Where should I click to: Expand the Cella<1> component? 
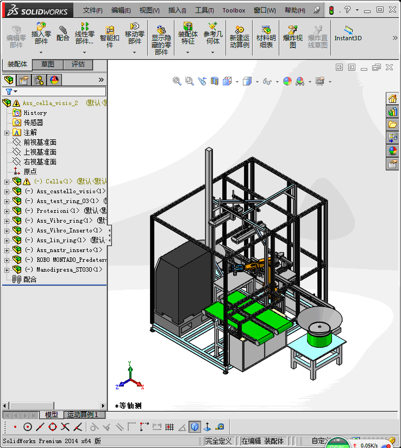tap(7, 182)
